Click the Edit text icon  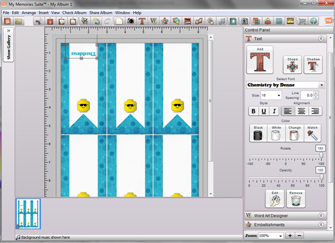point(274,199)
